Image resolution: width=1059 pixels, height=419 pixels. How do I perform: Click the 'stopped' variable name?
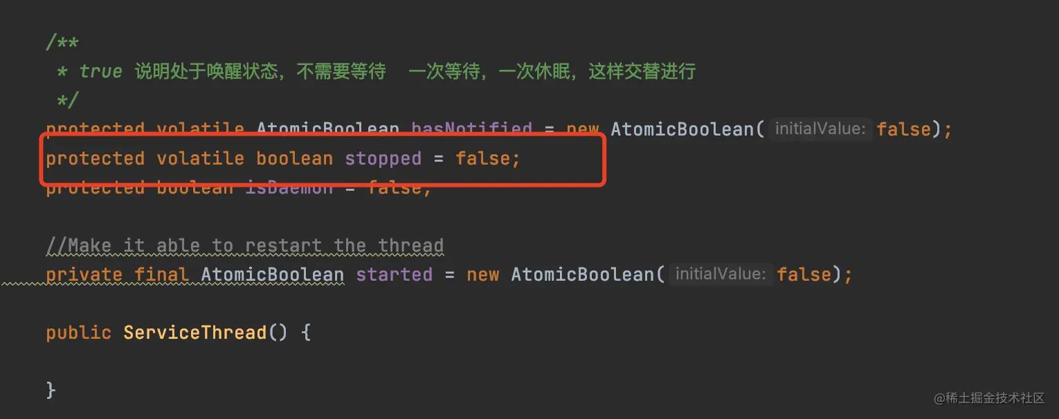(383, 158)
